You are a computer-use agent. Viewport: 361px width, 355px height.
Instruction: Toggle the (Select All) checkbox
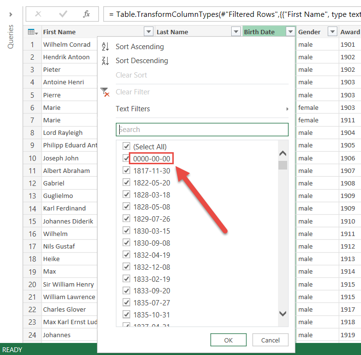pos(126,146)
